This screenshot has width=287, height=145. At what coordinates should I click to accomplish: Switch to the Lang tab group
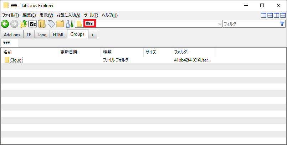pyautogui.click(x=42, y=34)
